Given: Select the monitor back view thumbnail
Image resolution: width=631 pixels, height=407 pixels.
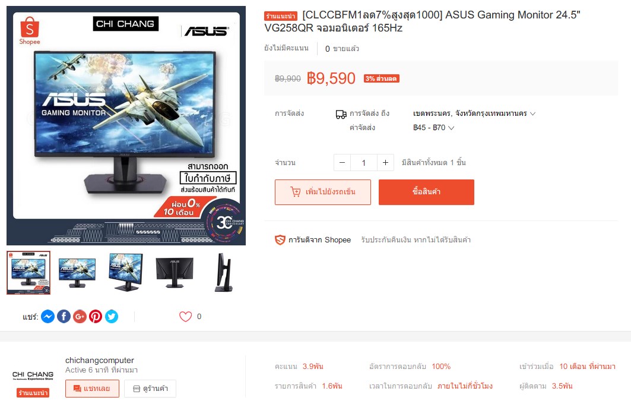Looking at the screenshot, I should (x=175, y=272).
